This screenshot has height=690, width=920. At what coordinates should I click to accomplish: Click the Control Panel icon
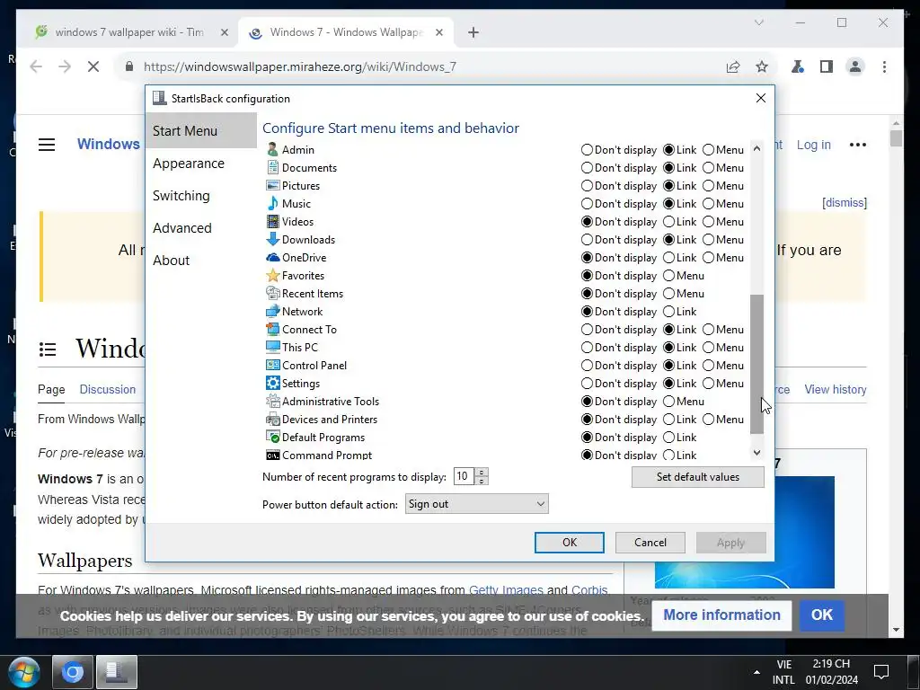pyautogui.click(x=272, y=366)
